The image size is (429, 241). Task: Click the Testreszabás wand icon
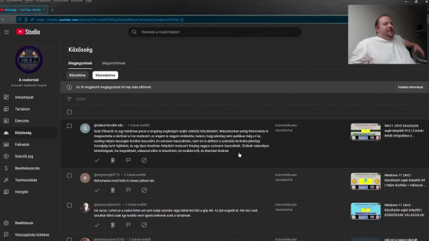point(6,180)
